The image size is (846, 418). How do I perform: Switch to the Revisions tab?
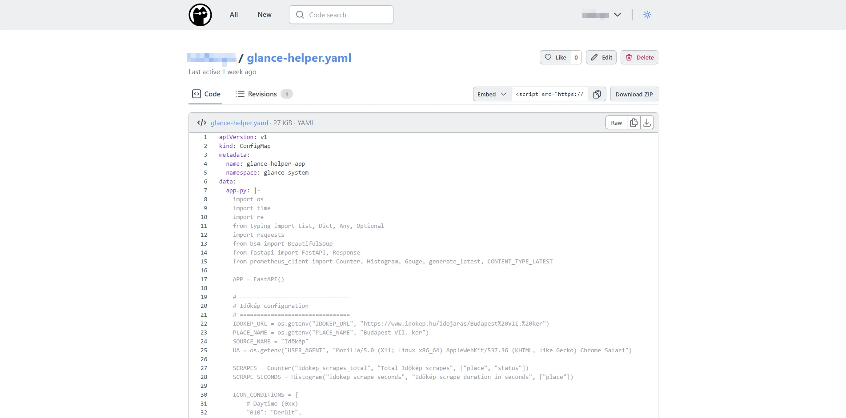click(x=262, y=94)
